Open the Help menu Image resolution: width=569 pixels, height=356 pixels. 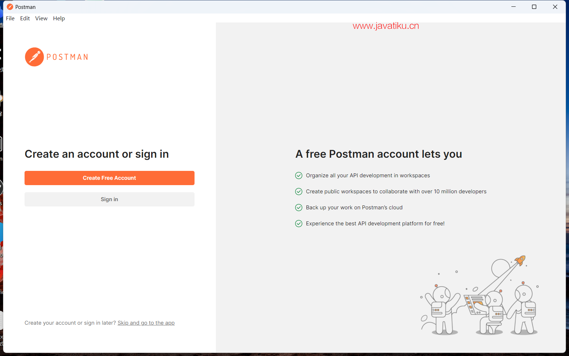(59, 19)
